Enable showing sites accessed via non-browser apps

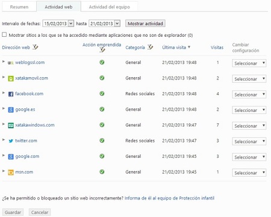4,34
